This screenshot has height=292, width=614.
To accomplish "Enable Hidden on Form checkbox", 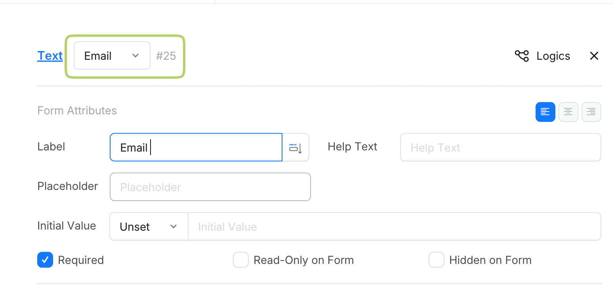I will pos(436,260).
